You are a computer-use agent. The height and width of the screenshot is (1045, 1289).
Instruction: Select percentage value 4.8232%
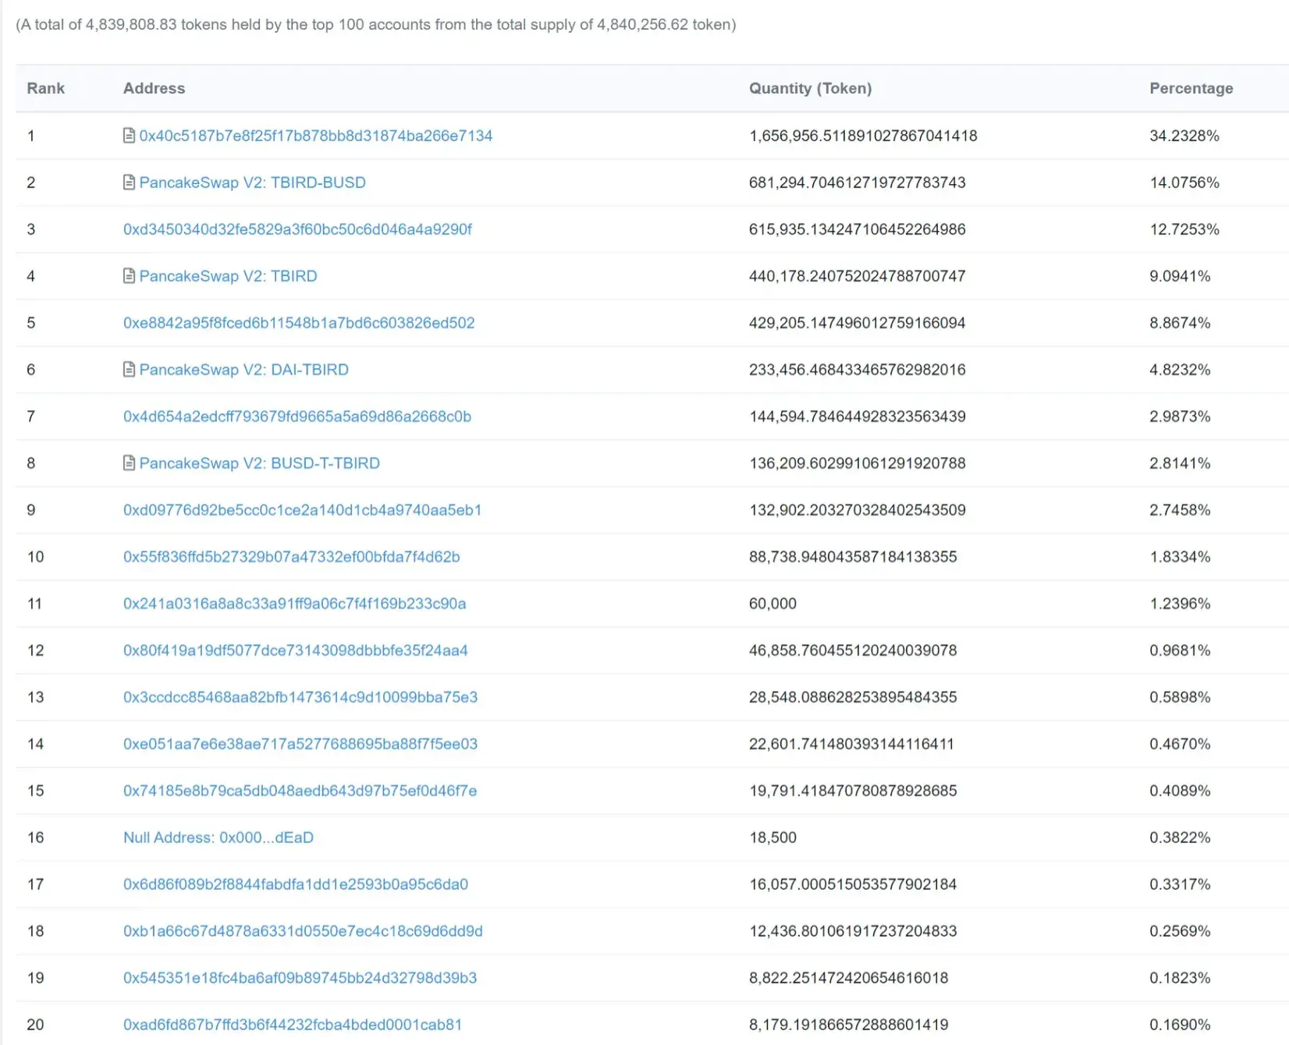(x=1180, y=370)
